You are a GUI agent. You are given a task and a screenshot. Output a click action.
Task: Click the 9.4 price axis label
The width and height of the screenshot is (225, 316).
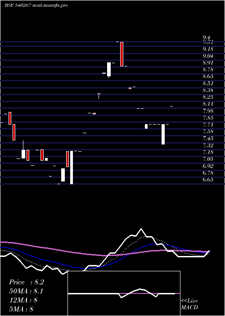click(207, 37)
